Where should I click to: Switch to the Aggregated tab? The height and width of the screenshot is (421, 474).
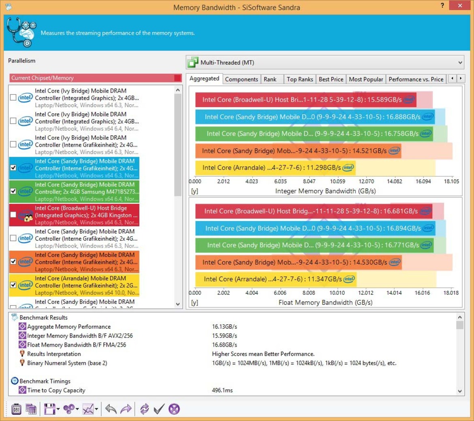[204, 79]
